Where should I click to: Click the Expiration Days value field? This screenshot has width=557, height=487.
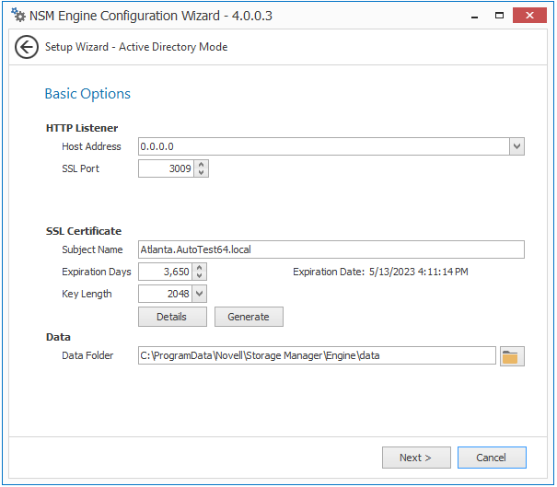165,272
